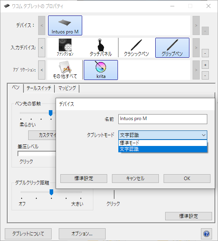Click the 筆圧レベル pressure bar

(37, 154)
